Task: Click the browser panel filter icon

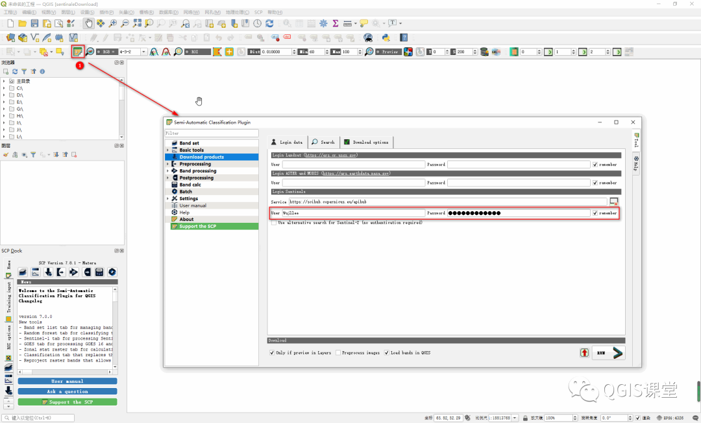Action: click(x=24, y=71)
